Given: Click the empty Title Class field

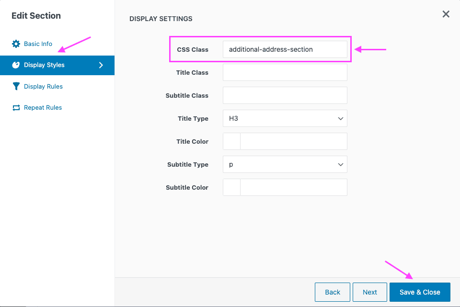Looking at the screenshot, I should tap(285, 72).
